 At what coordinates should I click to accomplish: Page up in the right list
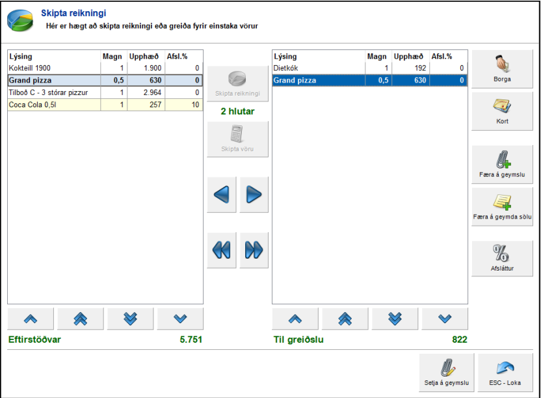(x=345, y=319)
